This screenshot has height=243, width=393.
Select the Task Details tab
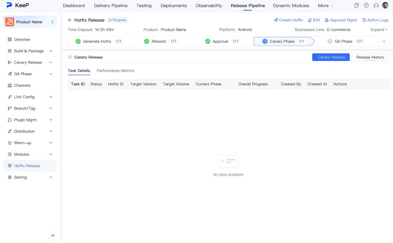(x=79, y=71)
